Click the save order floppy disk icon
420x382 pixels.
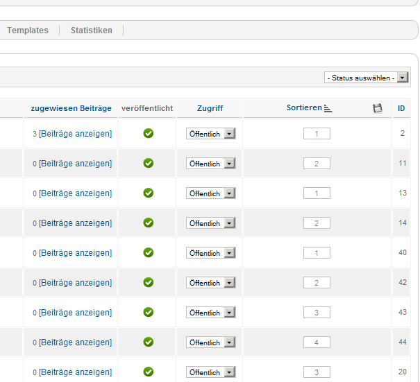click(x=378, y=108)
